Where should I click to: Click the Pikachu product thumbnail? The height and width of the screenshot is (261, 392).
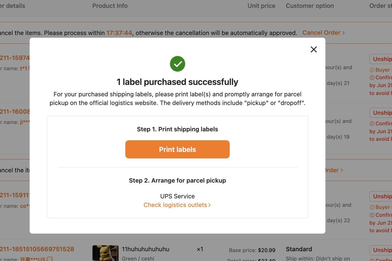[x=105, y=253]
